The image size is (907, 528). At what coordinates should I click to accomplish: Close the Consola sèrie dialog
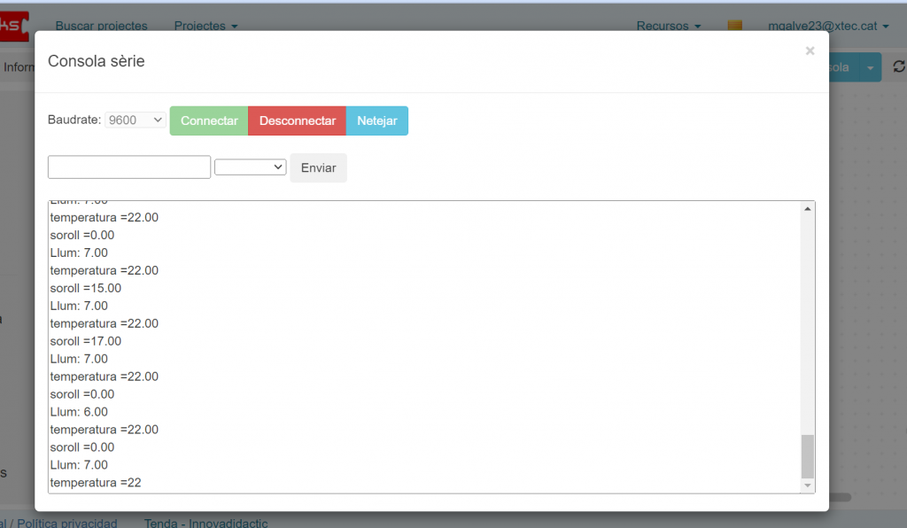(x=810, y=51)
